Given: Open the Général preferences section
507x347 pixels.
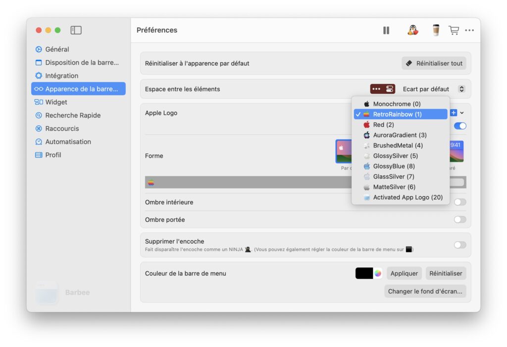Looking at the screenshot, I should coord(78,49).
